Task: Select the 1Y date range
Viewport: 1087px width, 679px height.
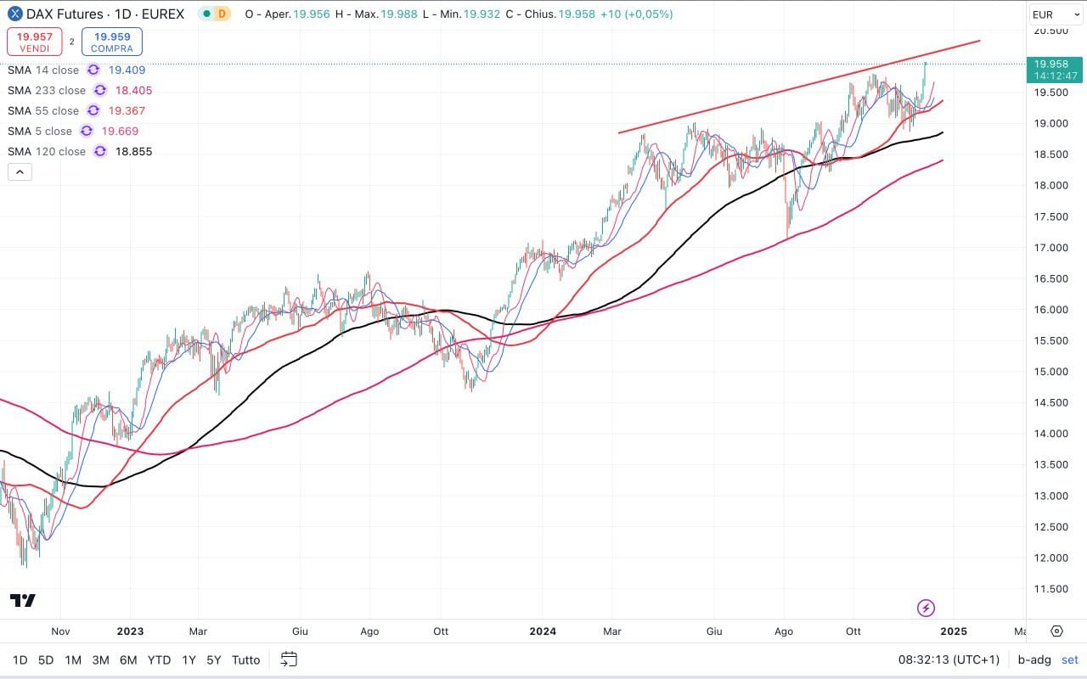Action: tap(189, 659)
